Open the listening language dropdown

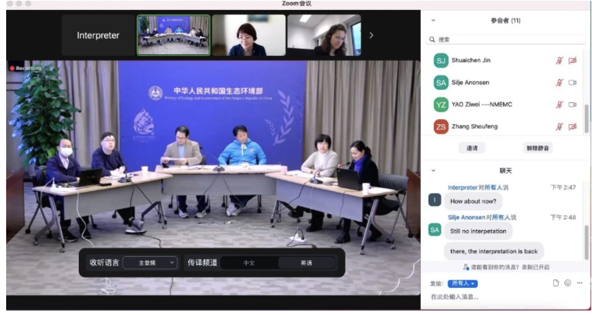click(x=150, y=263)
